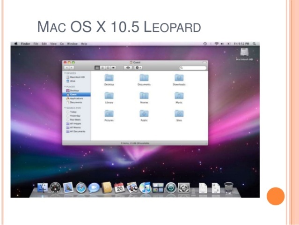Open the View menu
The height and width of the screenshot is (225, 299).
[x=53, y=44]
